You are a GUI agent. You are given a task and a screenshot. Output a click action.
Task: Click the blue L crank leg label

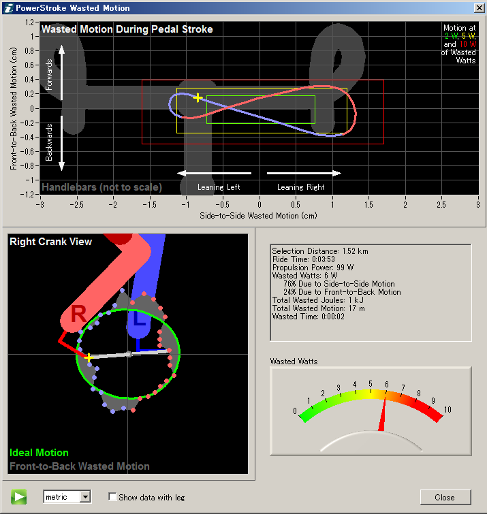coord(139,319)
